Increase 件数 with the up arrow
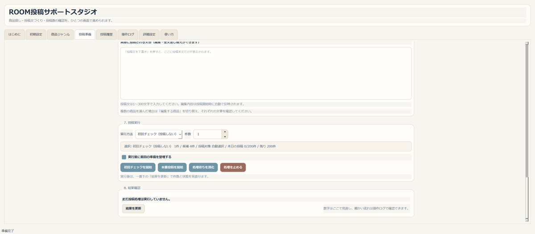The height and width of the screenshot is (234, 535). [x=225, y=132]
